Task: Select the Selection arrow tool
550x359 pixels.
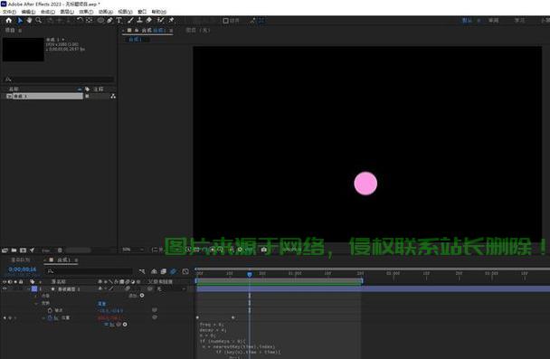Action: pos(20,20)
